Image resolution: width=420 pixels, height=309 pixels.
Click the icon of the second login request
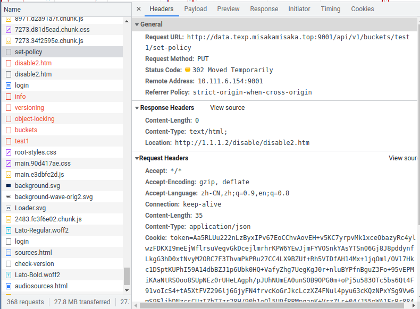pos(9,242)
